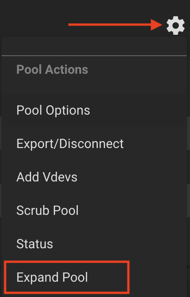Click the word Disconnect in Export/Disconnect
The image size is (190, 297).
coord(91,143)
